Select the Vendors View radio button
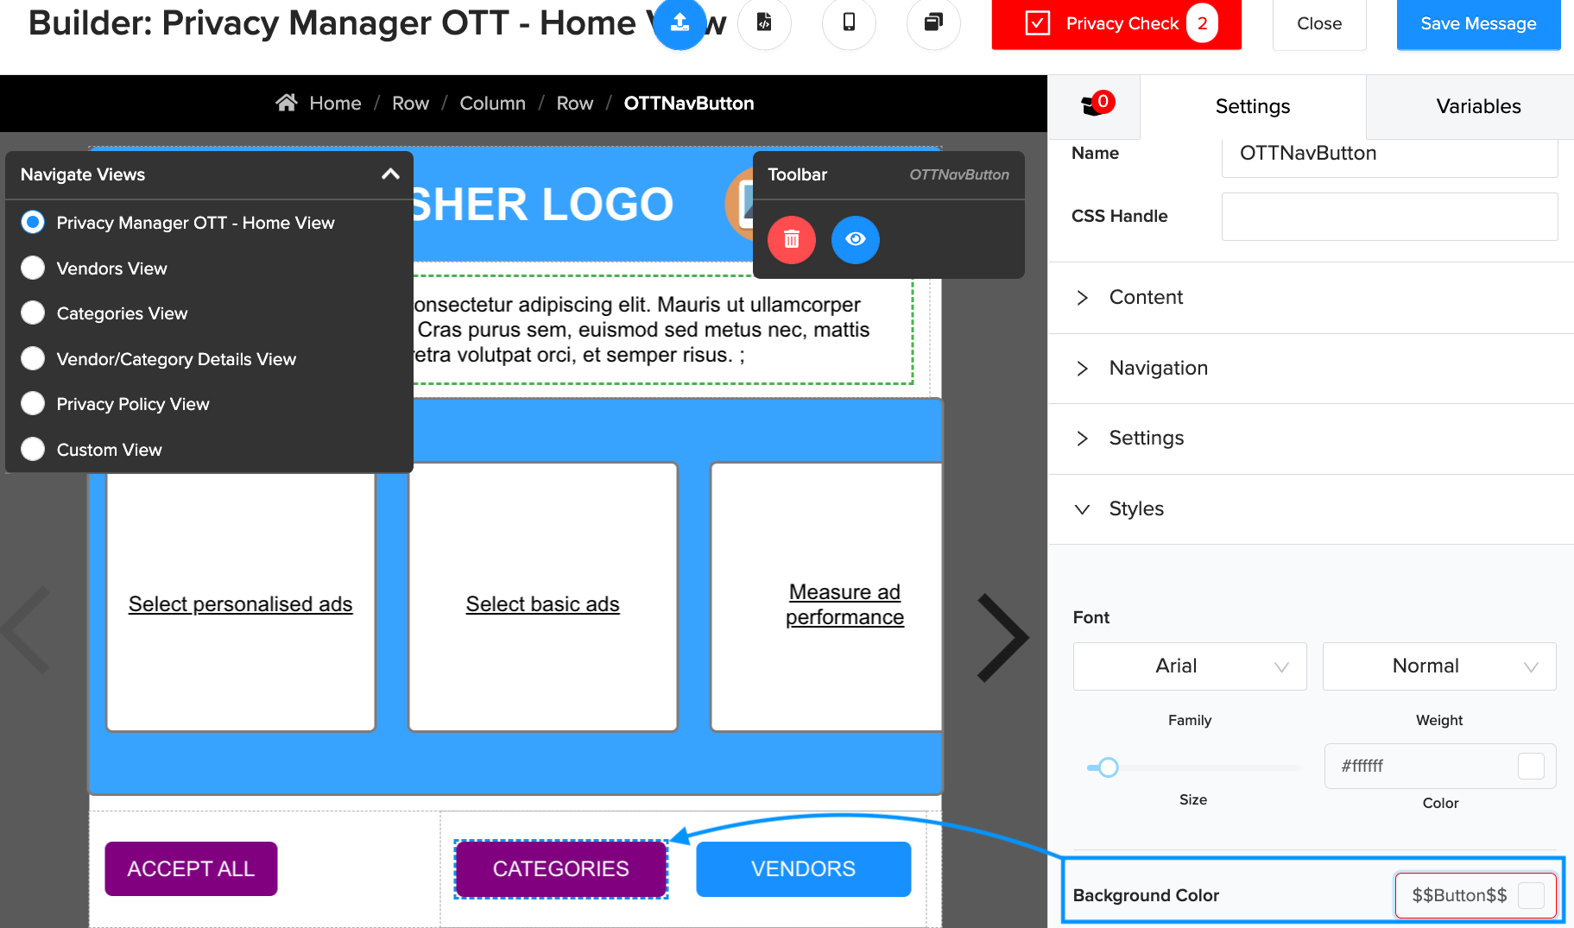 32,268
